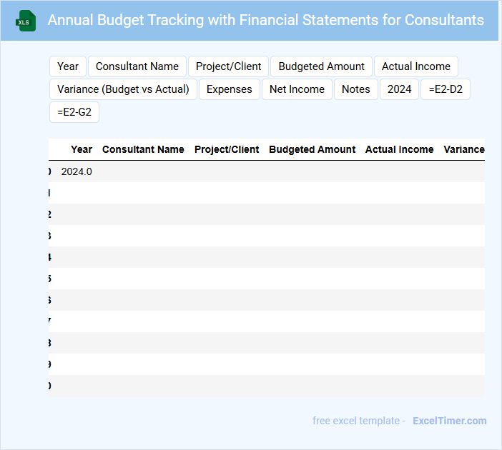Click the Net Income tag

[x=297, y=89]
